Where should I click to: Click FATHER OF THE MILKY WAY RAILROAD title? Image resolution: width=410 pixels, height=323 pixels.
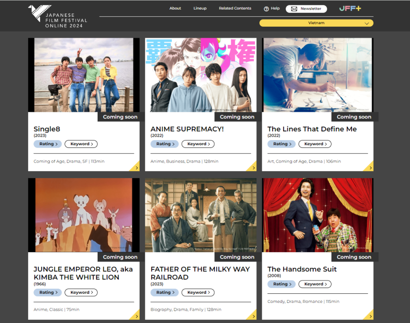click(200, 273)
